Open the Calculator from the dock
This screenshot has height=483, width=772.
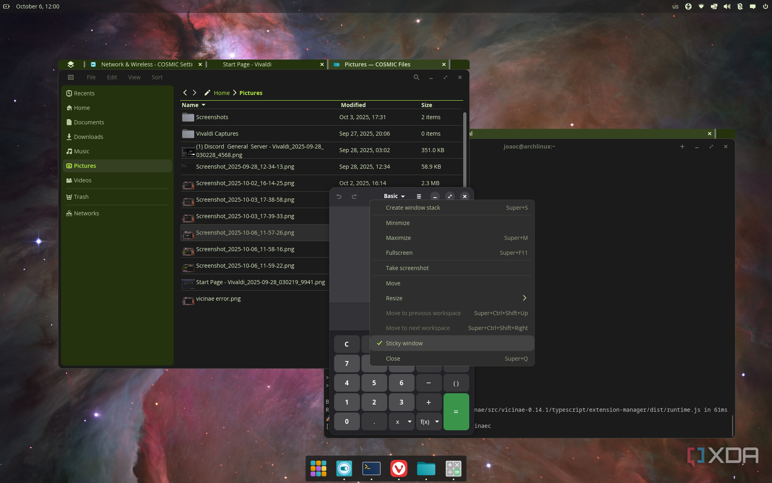coord(454,469)
